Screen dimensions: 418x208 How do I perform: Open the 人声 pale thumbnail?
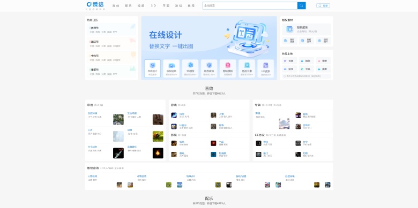118,136
